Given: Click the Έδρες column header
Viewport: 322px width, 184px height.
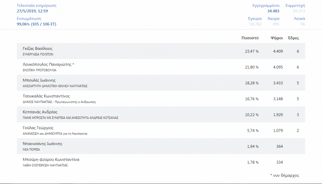Looking at the screenshot, I should click(x=293, y=38).
